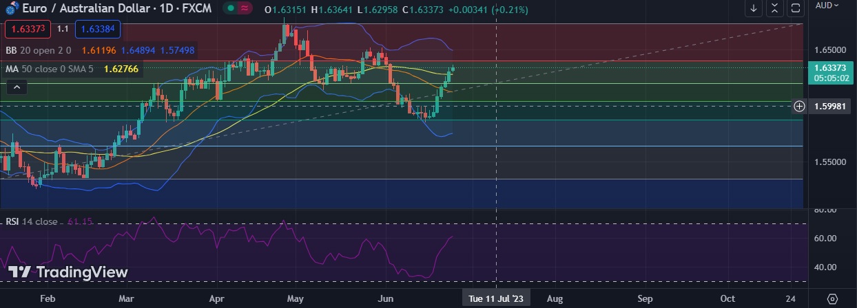The width and height of the screenshot is (857, 308).
Task: Click the plus crosshair icon on the price axis
Action: [799, 106]
